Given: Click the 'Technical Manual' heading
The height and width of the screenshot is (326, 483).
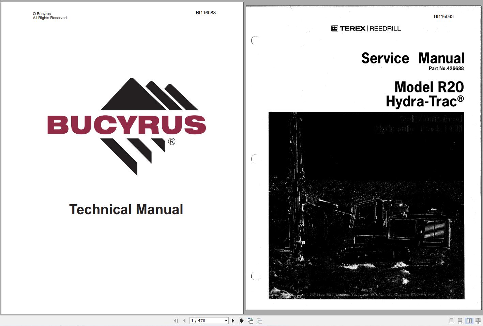Looking at the screenshot, I should coord(126,209).
